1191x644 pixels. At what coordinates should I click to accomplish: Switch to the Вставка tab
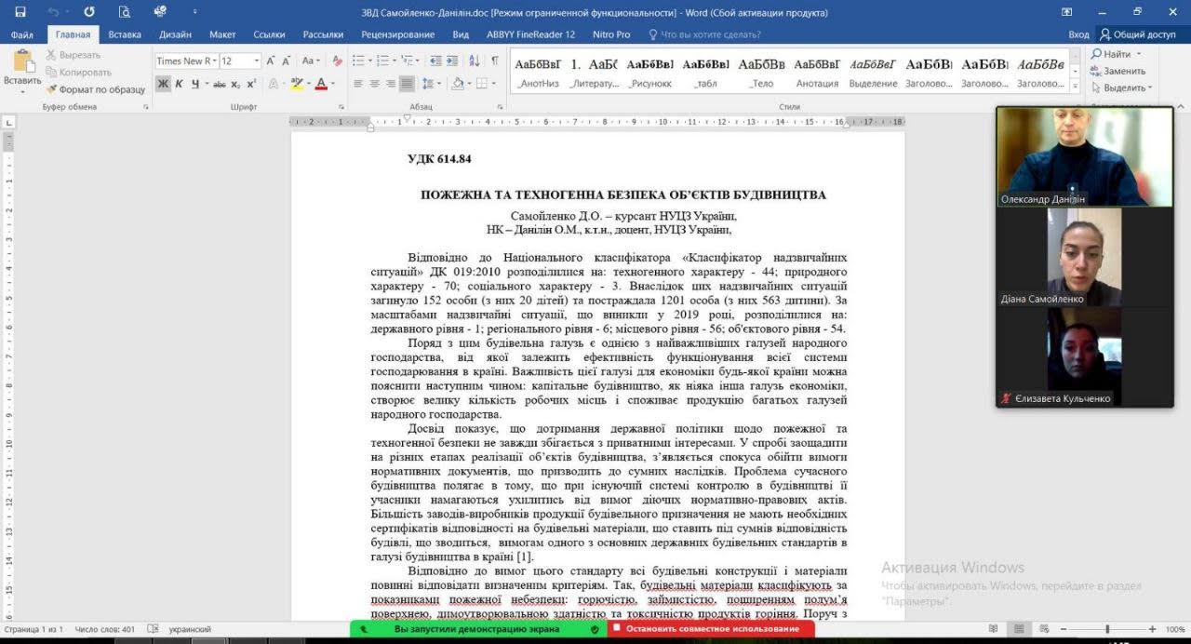(x=125, y=34)
